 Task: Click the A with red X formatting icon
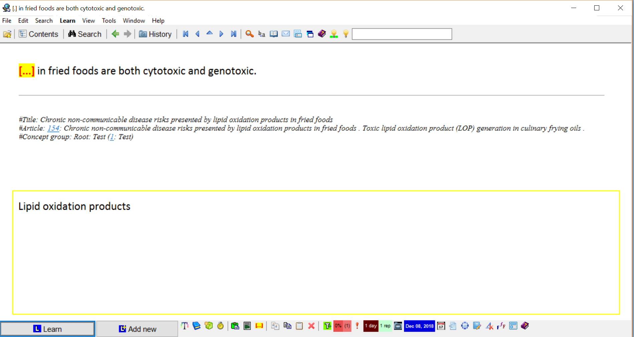click(x=489, y=326)
